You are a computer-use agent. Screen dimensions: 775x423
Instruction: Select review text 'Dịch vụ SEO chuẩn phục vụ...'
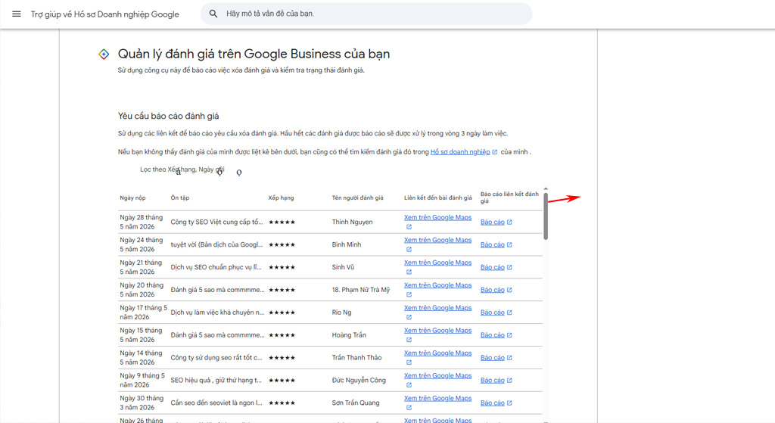pos(216,267)
